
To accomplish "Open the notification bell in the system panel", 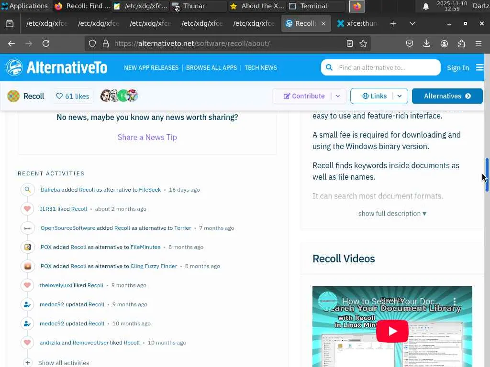I will (425, 6).
